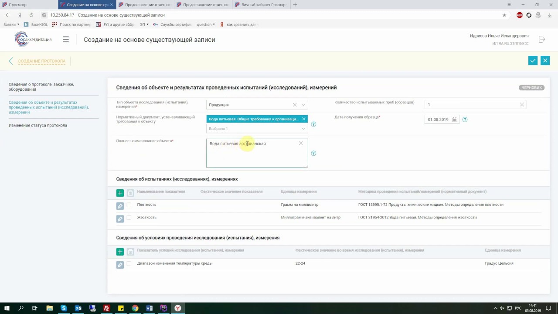Edit the Плотность row
This screenshot has width=558, height=314.
tap(120, 206)
